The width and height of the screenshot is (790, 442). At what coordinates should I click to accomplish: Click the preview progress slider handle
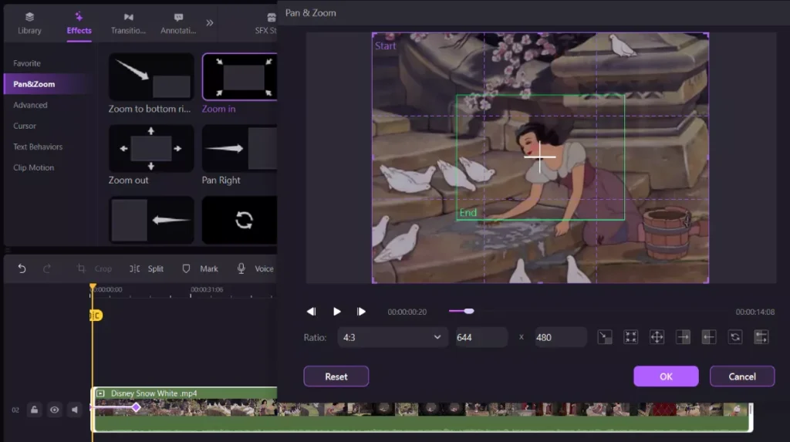click(x=469, y=311)
